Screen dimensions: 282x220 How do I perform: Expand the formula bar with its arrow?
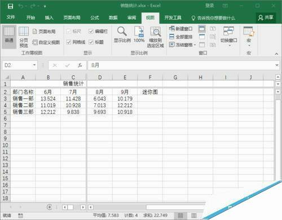pyautogui.click(x=277, y=65)
